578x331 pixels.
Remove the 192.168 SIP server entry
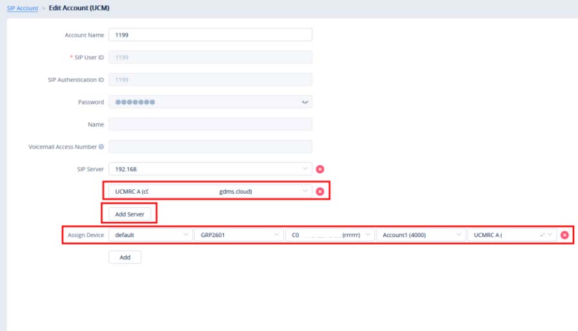click(x=320, y=169)
